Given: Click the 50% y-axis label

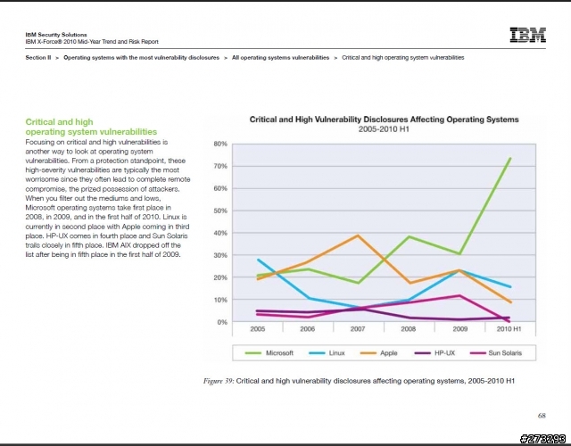Looking at the screenshot, I should point(220,211).
